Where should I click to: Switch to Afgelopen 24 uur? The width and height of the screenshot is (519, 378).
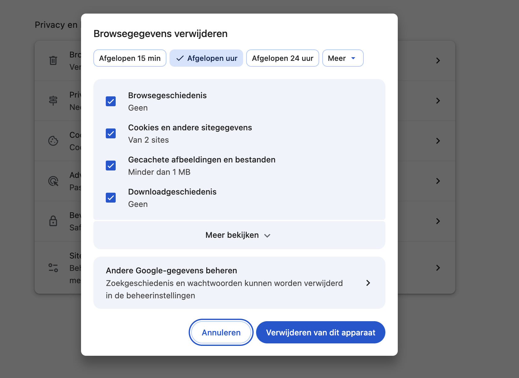tap(282, 58)
